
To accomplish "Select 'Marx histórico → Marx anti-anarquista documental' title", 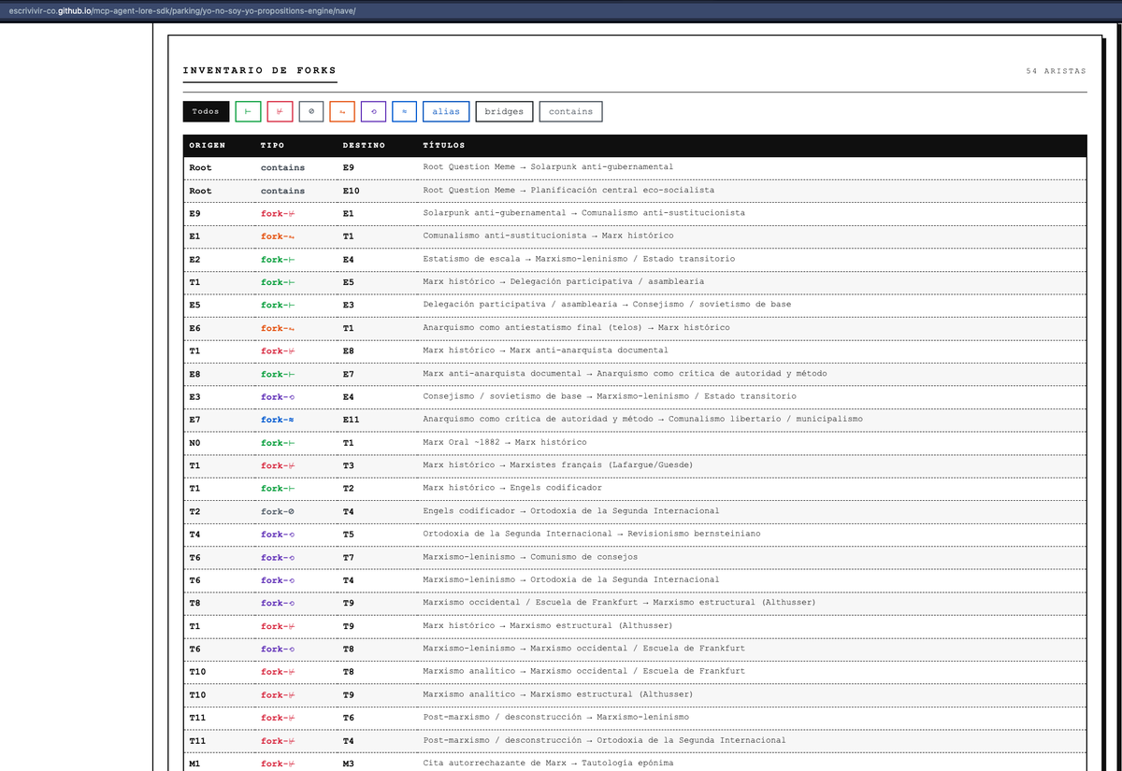I will 545,350.
